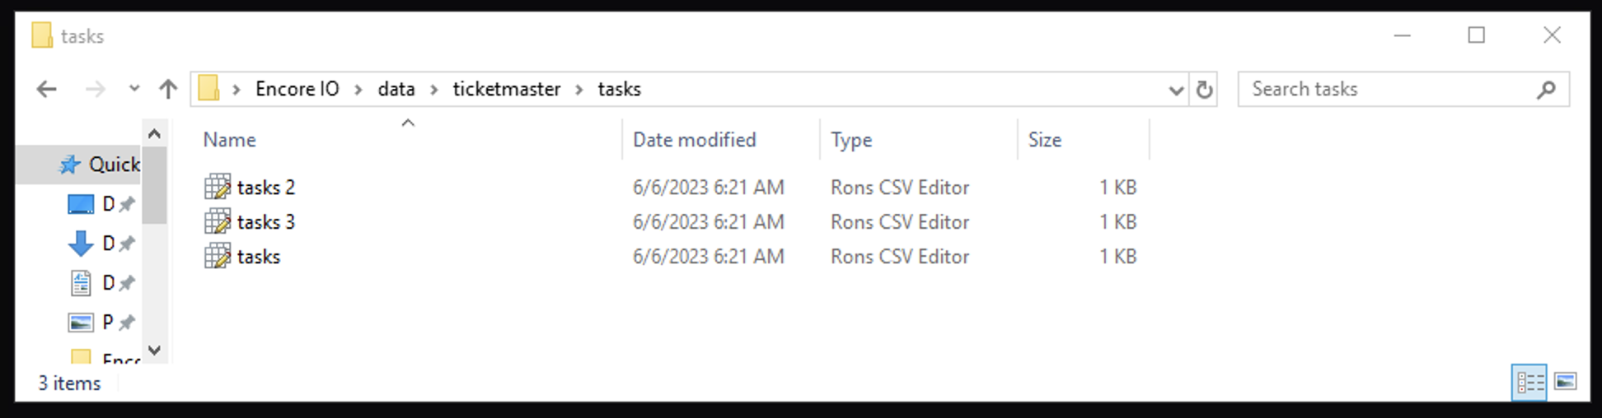Open the Downloads quick access item
Screen dimensions: 1602x418
point(82,244)
